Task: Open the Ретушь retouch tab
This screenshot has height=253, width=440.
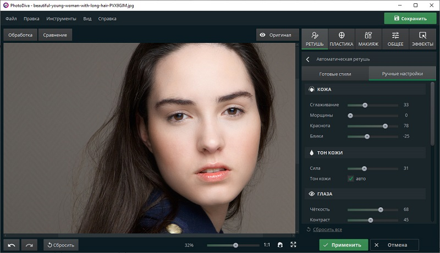Action: point(315,38)
